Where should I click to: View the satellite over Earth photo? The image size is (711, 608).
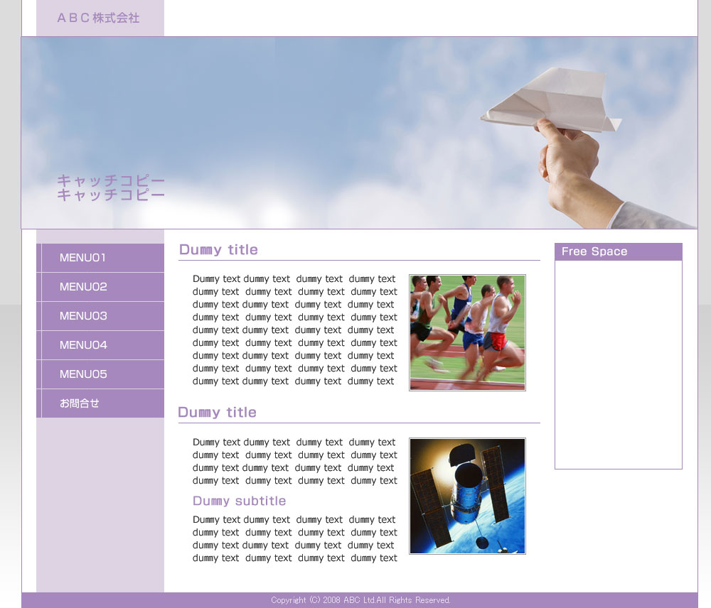click(x=468, y=496)
